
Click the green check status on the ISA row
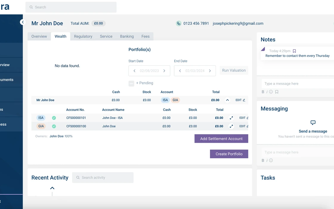54,118
